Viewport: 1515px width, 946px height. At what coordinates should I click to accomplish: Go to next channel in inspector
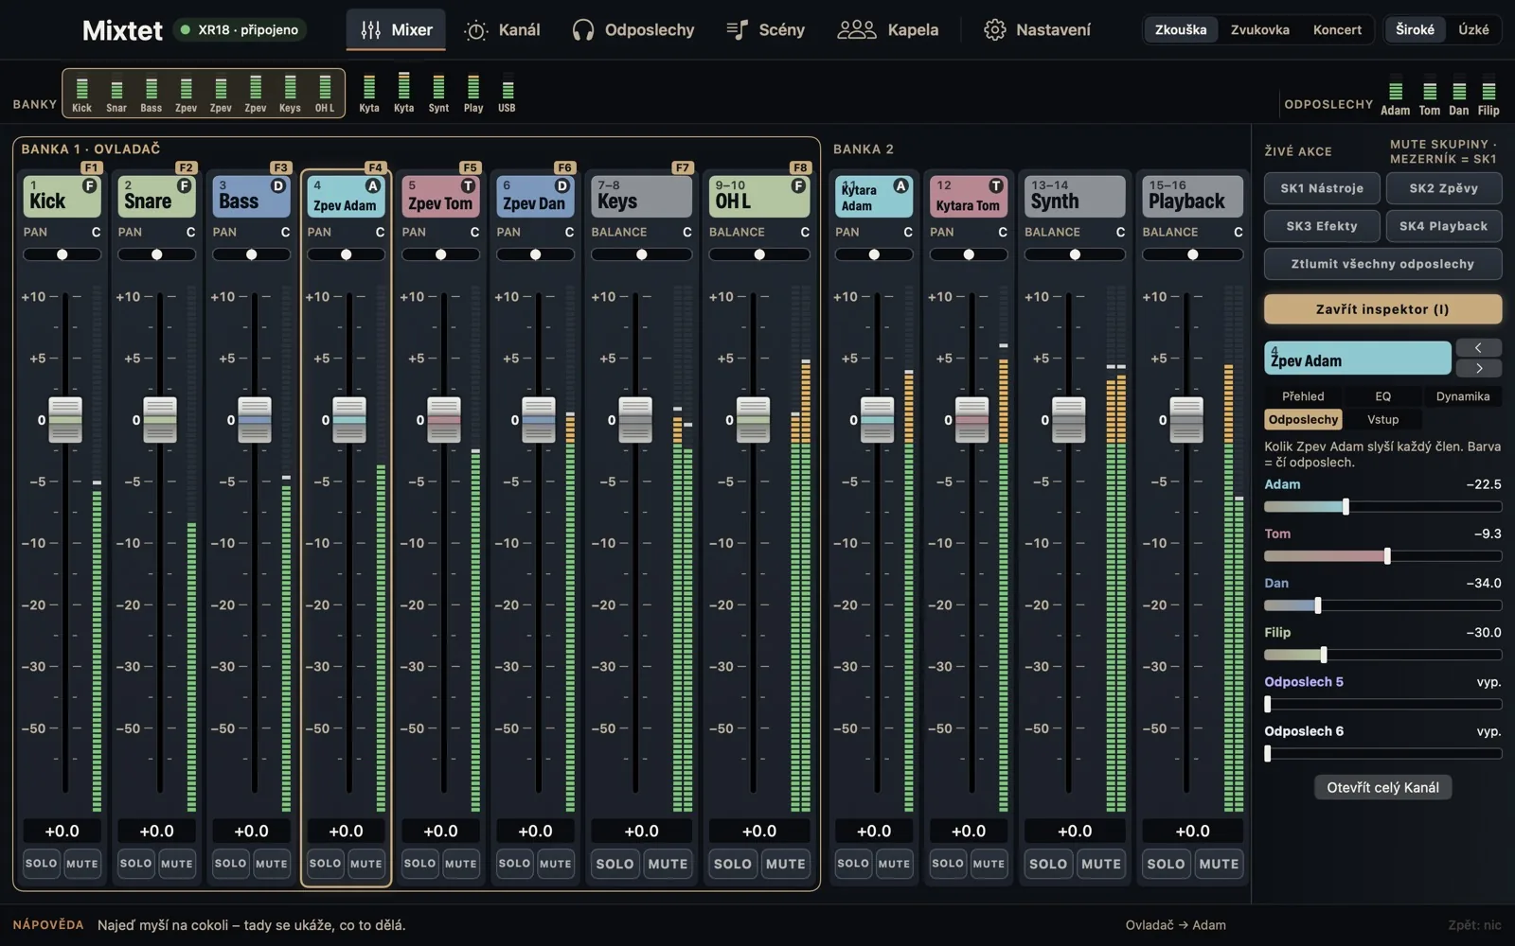[1478, 368]
